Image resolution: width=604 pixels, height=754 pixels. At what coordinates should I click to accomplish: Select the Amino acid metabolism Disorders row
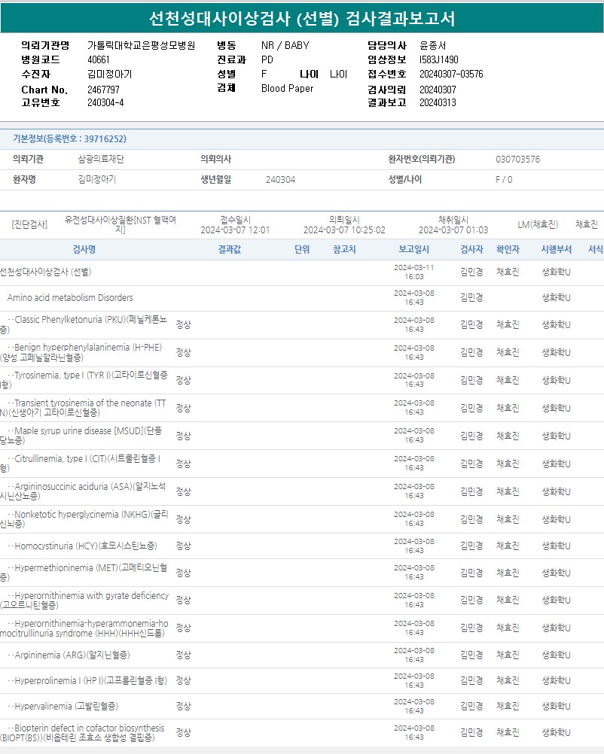[70, 298]
